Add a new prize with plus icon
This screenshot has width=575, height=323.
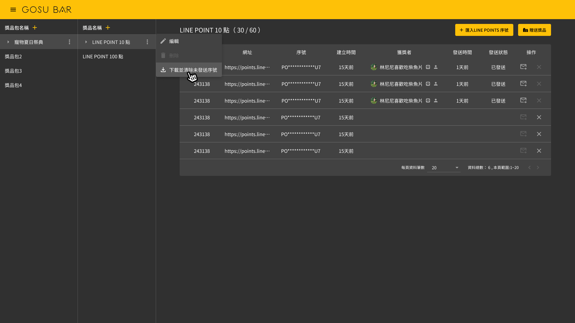108,28
